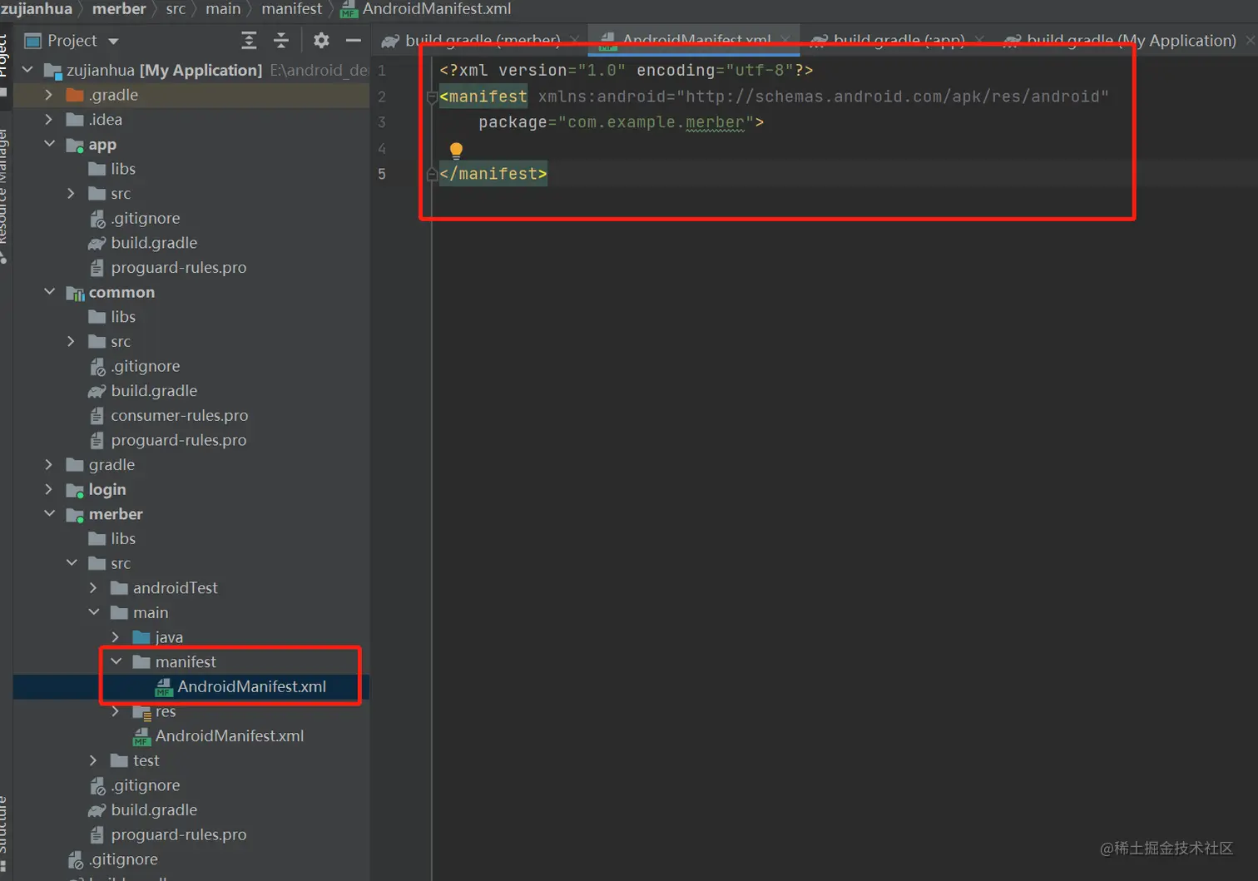Select .gitignore under app module
Viewport: 1258px width, 881px height.
click(146, 219)
